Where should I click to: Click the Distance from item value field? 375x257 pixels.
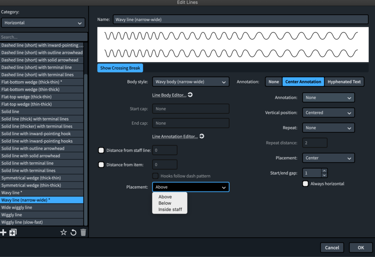[x=165, y=165]
